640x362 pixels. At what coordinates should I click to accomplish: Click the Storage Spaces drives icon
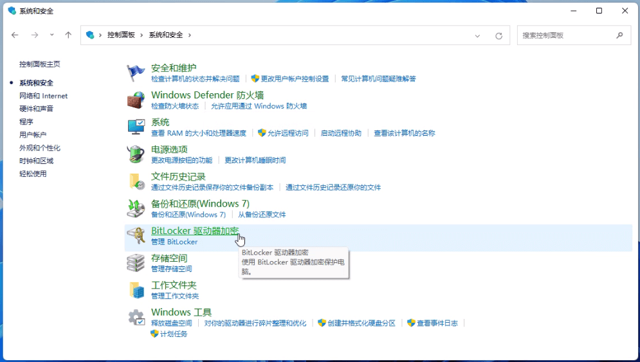pos(136,263)
